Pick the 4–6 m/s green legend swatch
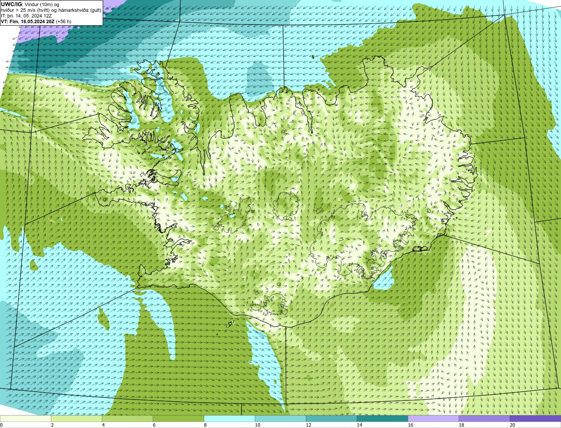Image resolution: width=561 pixels, height=428 pixels. pos(128,418)
